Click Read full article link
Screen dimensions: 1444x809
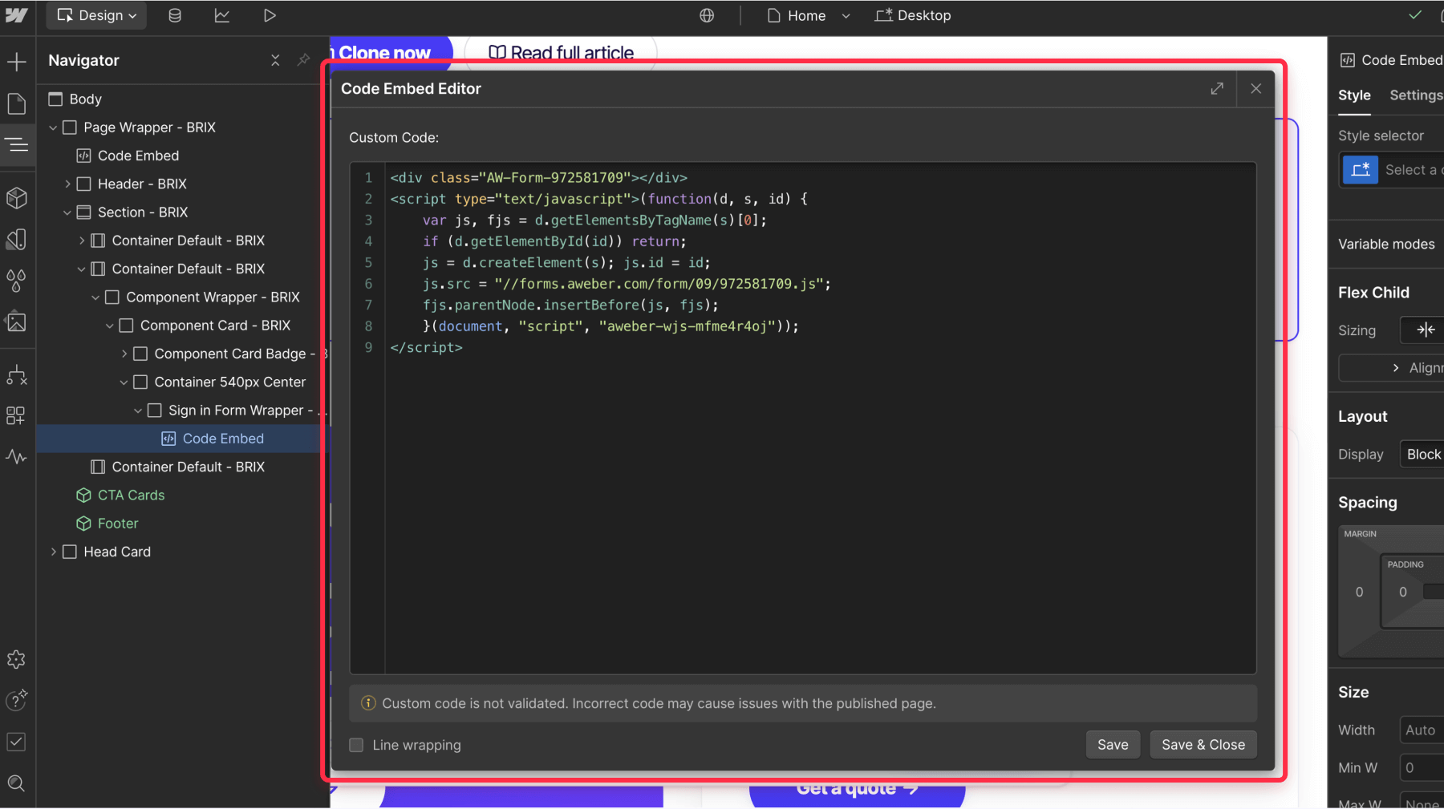point(562,53)
